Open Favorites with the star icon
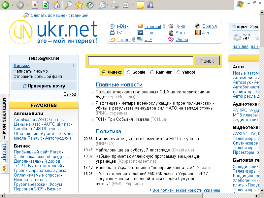264x198 pixels. pos(79,5)
